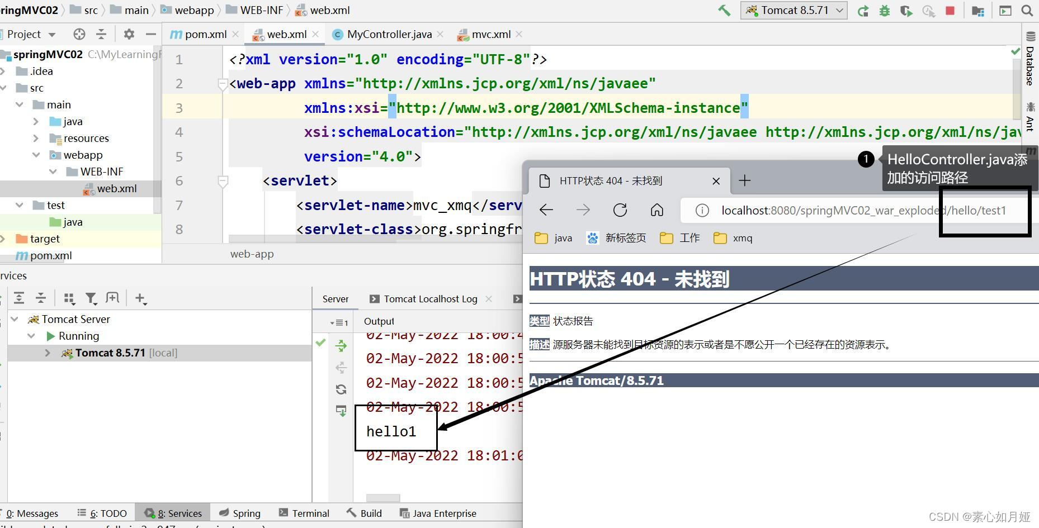Close the MyController.java editor tab
The image size is (1039, 528).
tap(440, 34)
